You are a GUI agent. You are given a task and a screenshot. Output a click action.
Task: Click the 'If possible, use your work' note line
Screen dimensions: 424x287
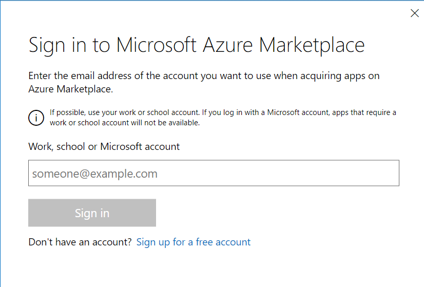click(223, 112)
